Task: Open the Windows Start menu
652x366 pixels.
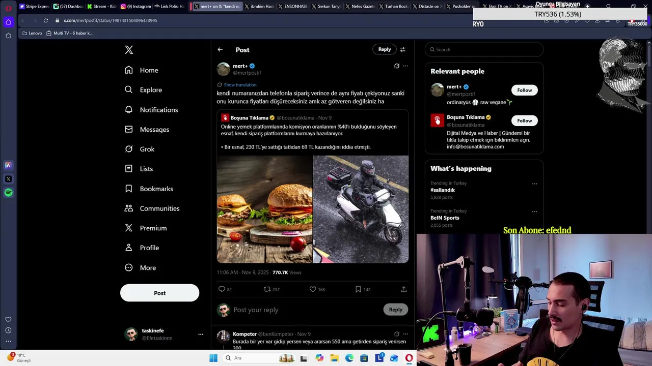Action: tap(213, 358)
